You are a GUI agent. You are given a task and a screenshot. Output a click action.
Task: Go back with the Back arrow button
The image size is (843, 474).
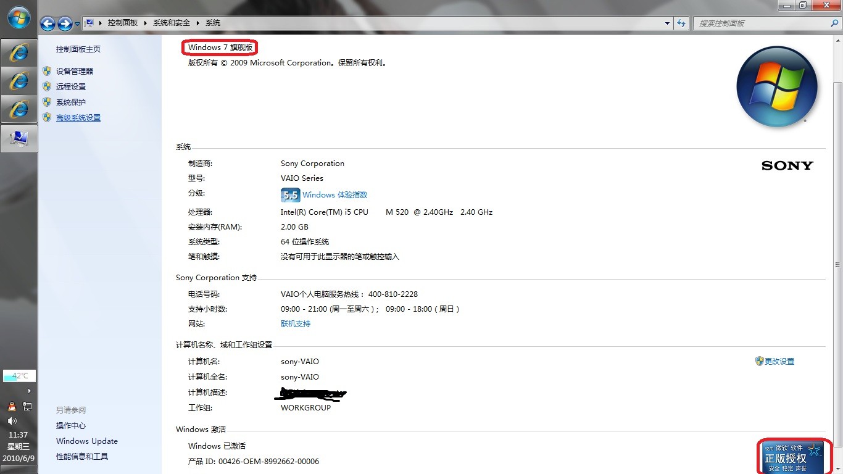[x=48, y=23]
